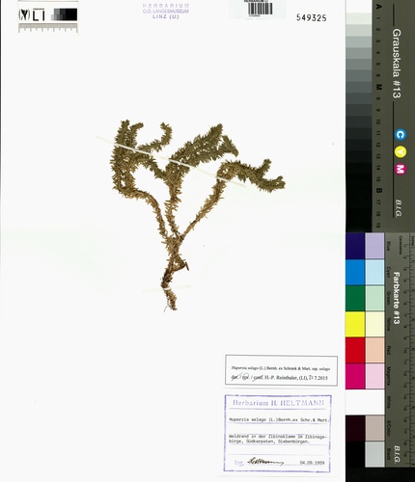415x482 pixels.
Task: Select the pale lavender color patch
Action: [x=374, y=246]
